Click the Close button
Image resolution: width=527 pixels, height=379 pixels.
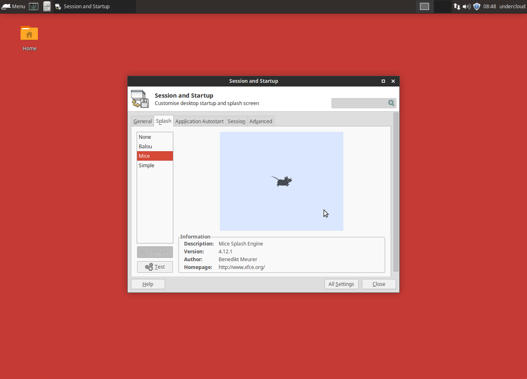click(379, 284)
